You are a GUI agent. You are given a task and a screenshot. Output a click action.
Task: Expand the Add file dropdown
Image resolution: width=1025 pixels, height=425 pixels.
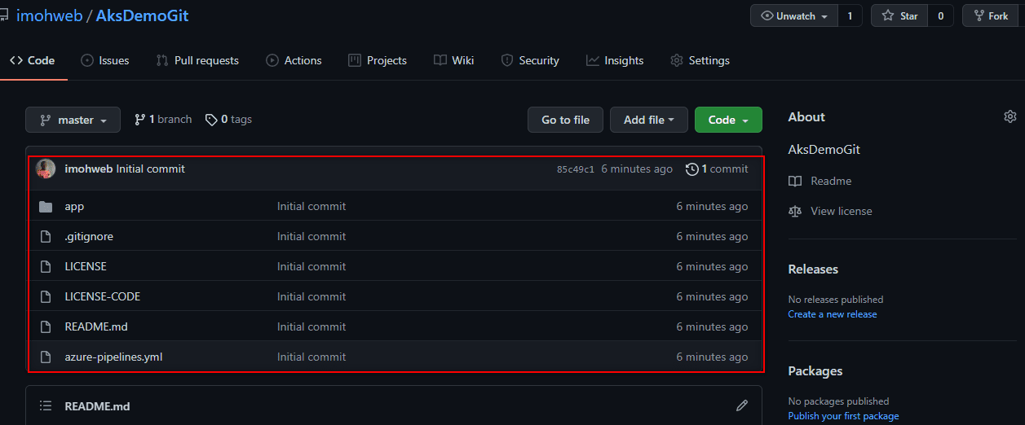tap(649, 120)
